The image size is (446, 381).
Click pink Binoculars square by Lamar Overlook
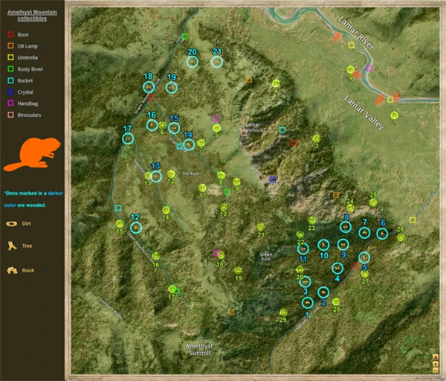tap(244, 132)
